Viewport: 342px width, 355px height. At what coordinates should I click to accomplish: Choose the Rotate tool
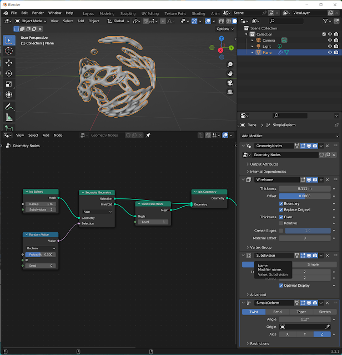[9, 73]
